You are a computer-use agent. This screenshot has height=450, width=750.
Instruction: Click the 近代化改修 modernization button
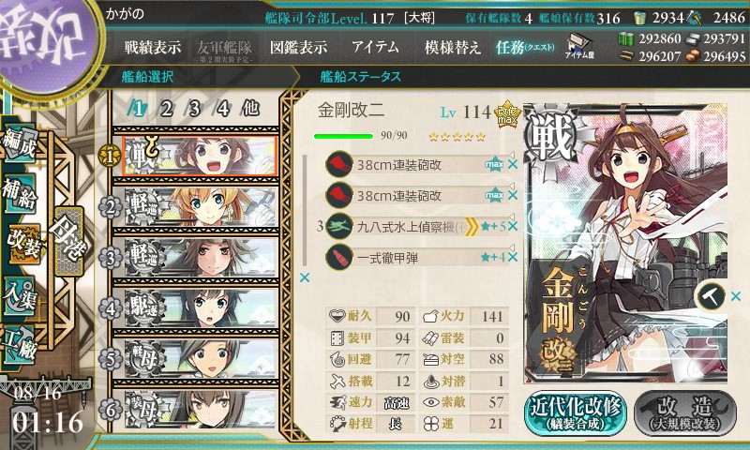coord(576,412)
